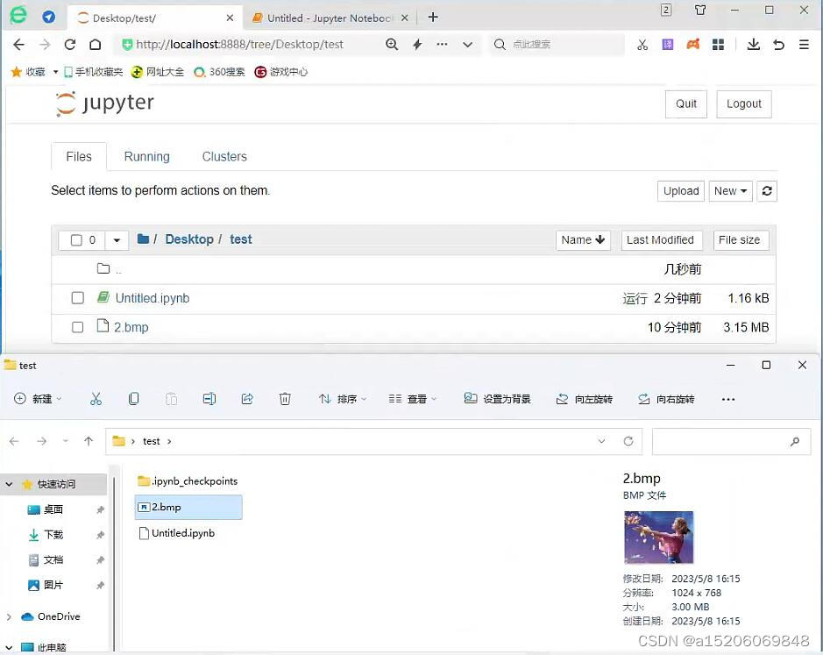The height and width of the screenshot is (655, 823).
Task: Toggle the select-all checkbox
Action: click(76, 240)
